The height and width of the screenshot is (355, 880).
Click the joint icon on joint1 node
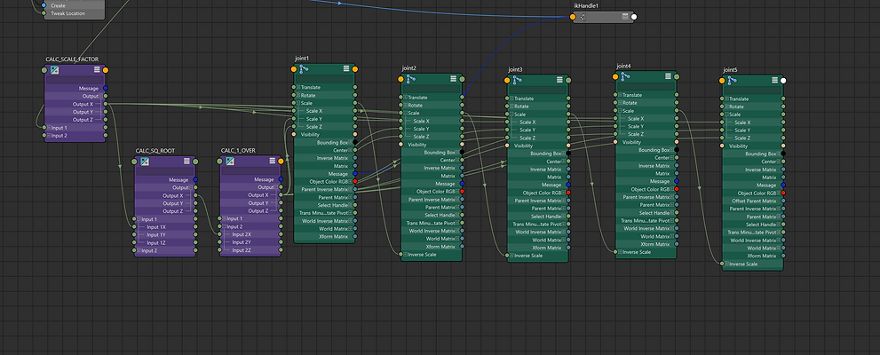tap(304, 69)
